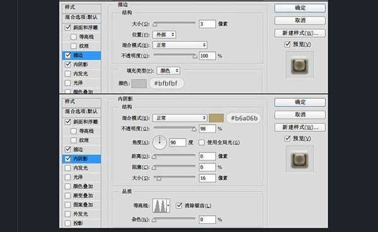Screen dimensions: 378x232
Task: Open the 位置 dropdown set to 外部
Action: [164, 35]
